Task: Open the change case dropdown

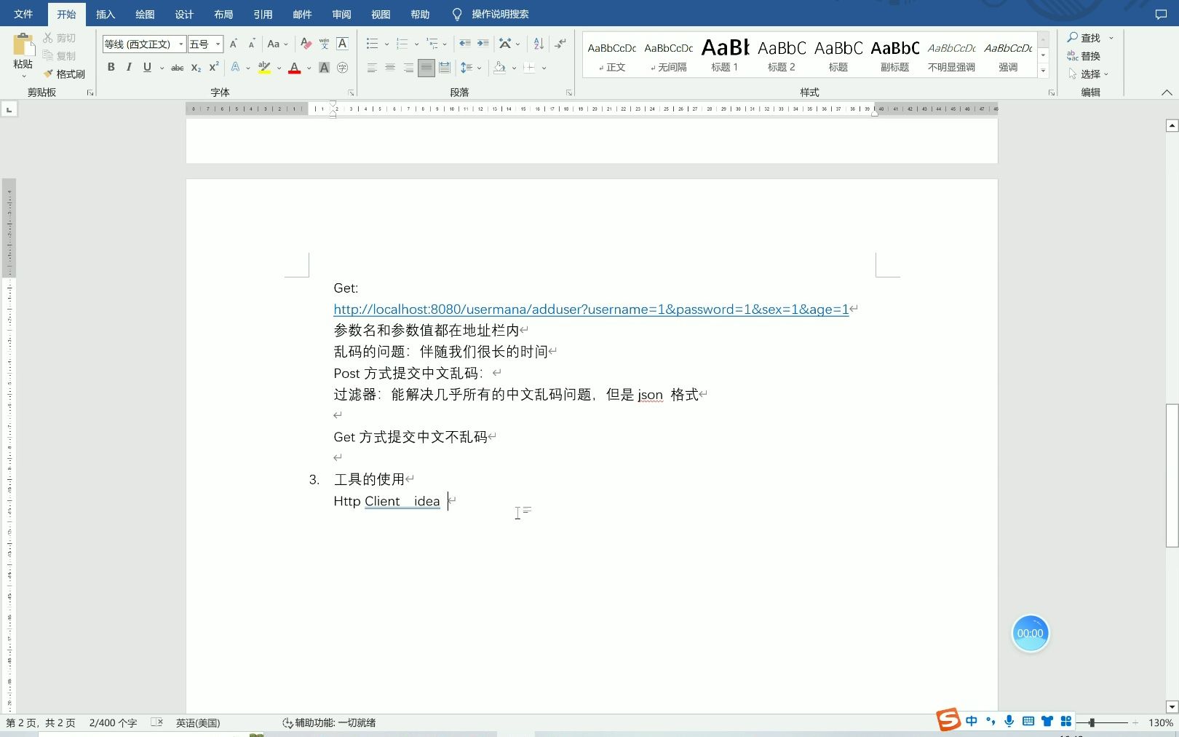Action: click(x=277, y=44)
